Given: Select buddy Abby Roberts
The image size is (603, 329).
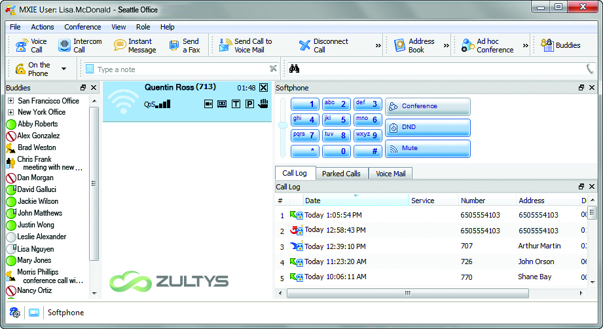Looking at the screenshot, I should (37, 124).
